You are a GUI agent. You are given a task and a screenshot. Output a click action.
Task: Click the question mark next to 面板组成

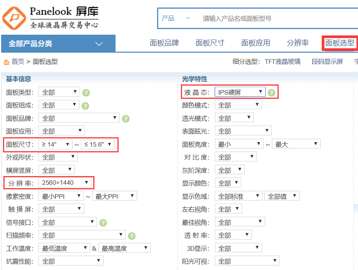(x=86, y=105)
